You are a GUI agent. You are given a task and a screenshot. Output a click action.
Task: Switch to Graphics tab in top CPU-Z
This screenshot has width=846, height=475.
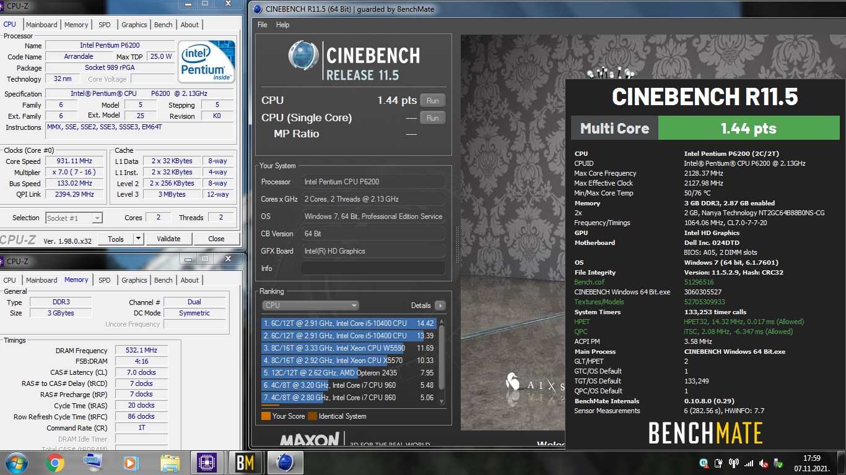coord(134,25)
